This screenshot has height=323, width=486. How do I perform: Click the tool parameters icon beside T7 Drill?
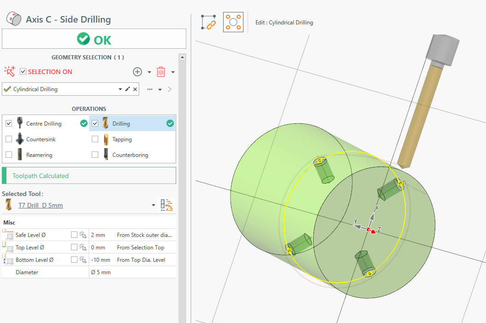click(x=166, y=205)
